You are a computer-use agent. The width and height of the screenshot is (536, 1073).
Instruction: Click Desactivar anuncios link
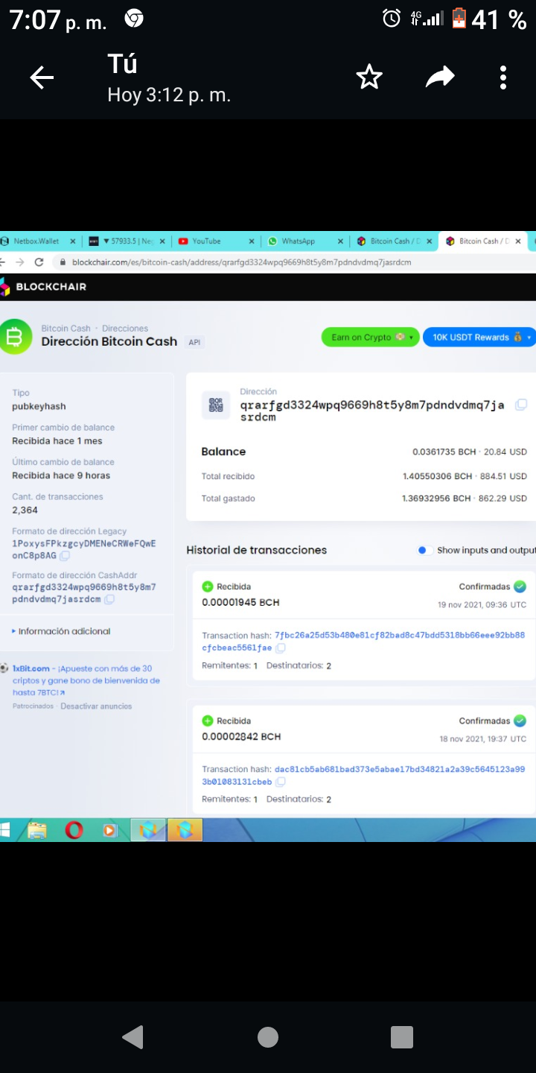[96, 706]
